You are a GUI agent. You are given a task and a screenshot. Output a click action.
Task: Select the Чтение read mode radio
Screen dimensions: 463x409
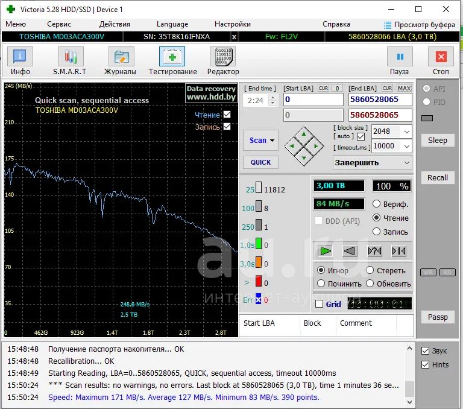376,218
